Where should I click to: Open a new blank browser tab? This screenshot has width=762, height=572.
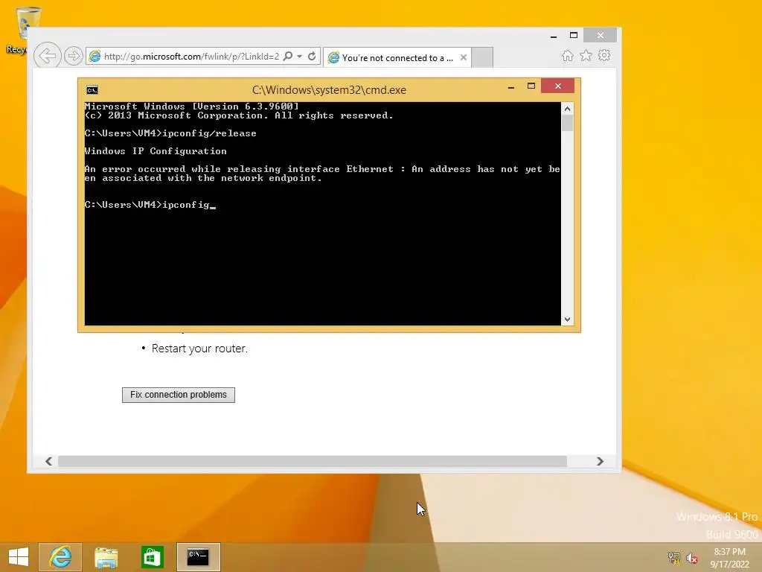coord(482,57)
